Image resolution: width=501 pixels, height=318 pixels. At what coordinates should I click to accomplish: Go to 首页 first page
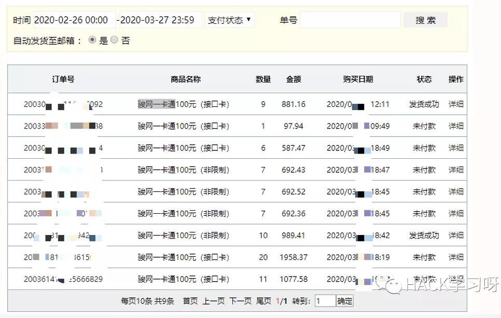coord(191,300)
